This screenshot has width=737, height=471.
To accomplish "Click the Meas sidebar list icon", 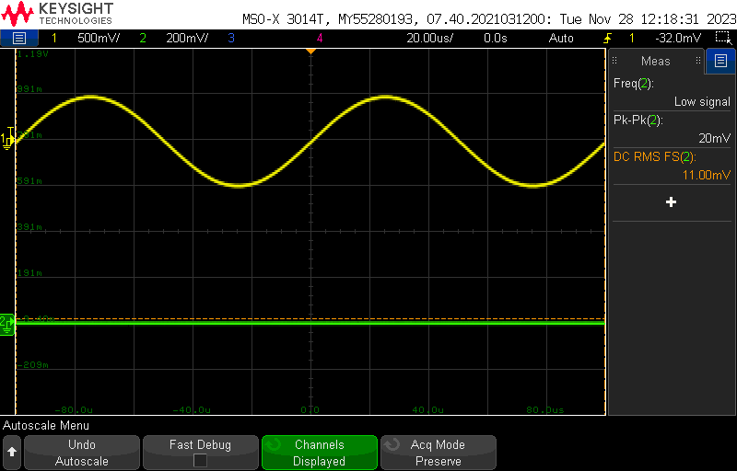I will click(719, 62).
